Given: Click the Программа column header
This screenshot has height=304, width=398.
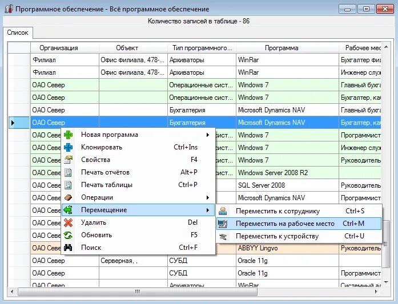Looking at the screenshot, I should [x=287, y=48].
